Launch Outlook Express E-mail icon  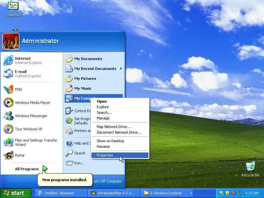pyautogui.click(x=8, y=74)
